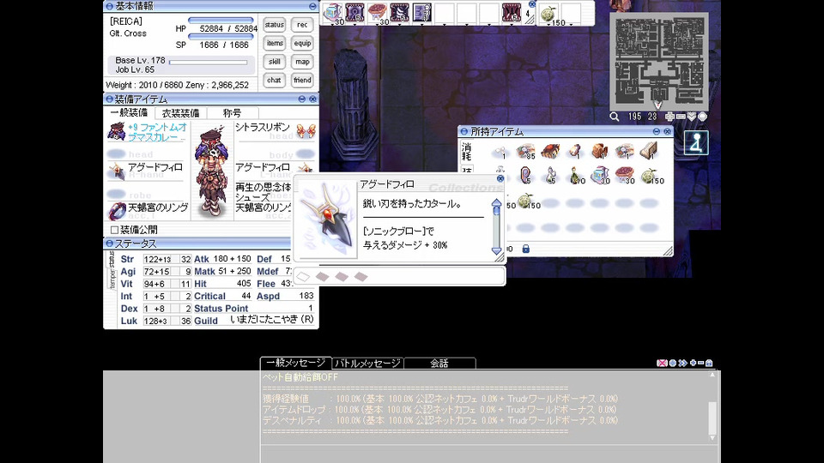Click the blue circle icon in the chat toolbar
The height and width of the screenshot is (463, 824).
coord(673,363)
